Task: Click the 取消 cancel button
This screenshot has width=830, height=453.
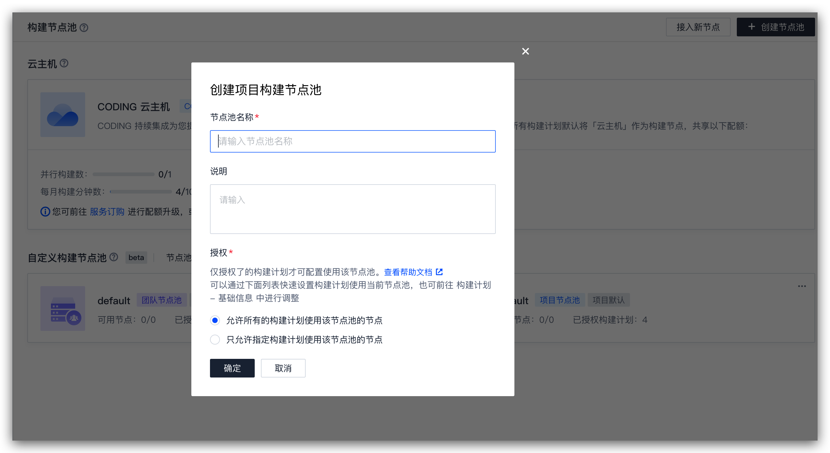Action: (283, 368)
